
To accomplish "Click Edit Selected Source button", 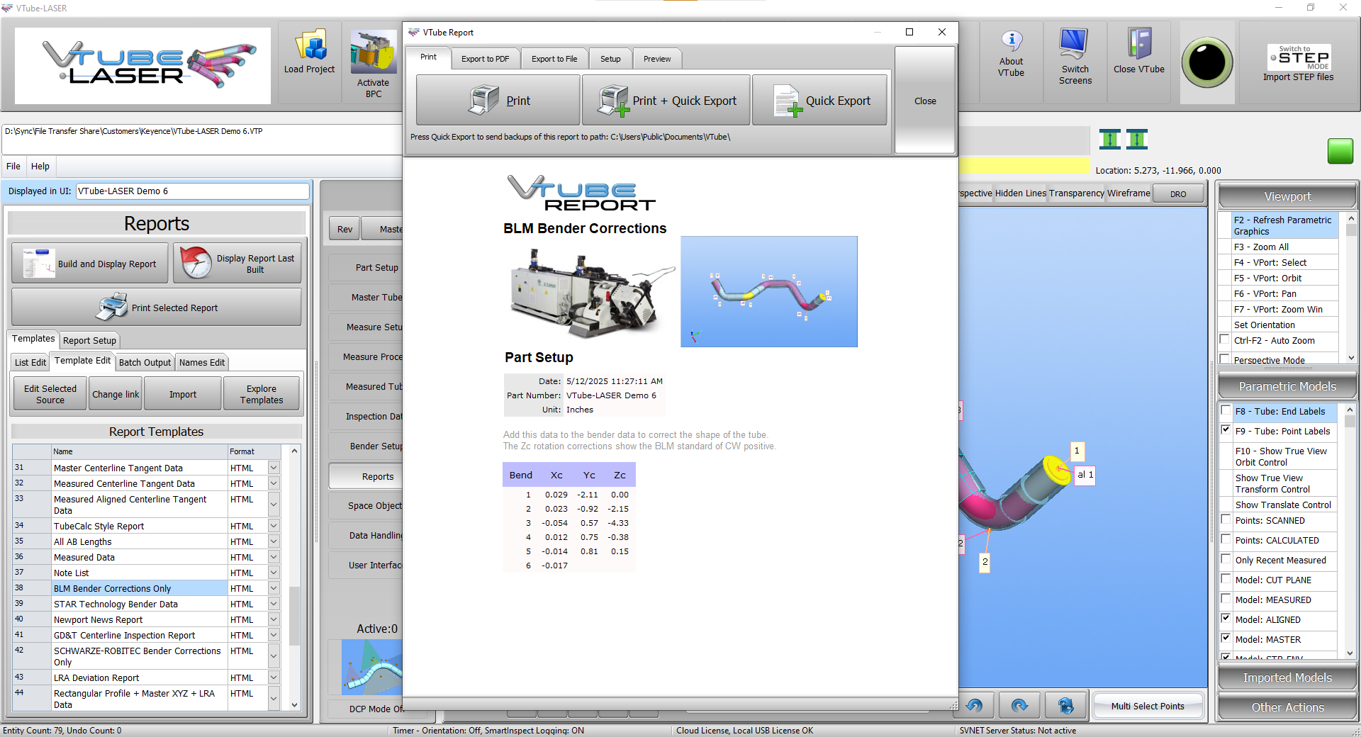I will tap(50, 394).
